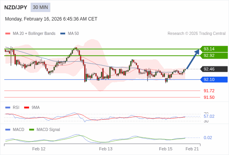Click the 92.92 green resistance label
This screenshot has width=229, height=155.
[x=214, y=55]
